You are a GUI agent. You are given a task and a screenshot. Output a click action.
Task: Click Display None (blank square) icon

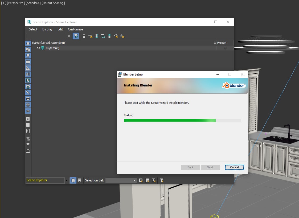[28, 125]
